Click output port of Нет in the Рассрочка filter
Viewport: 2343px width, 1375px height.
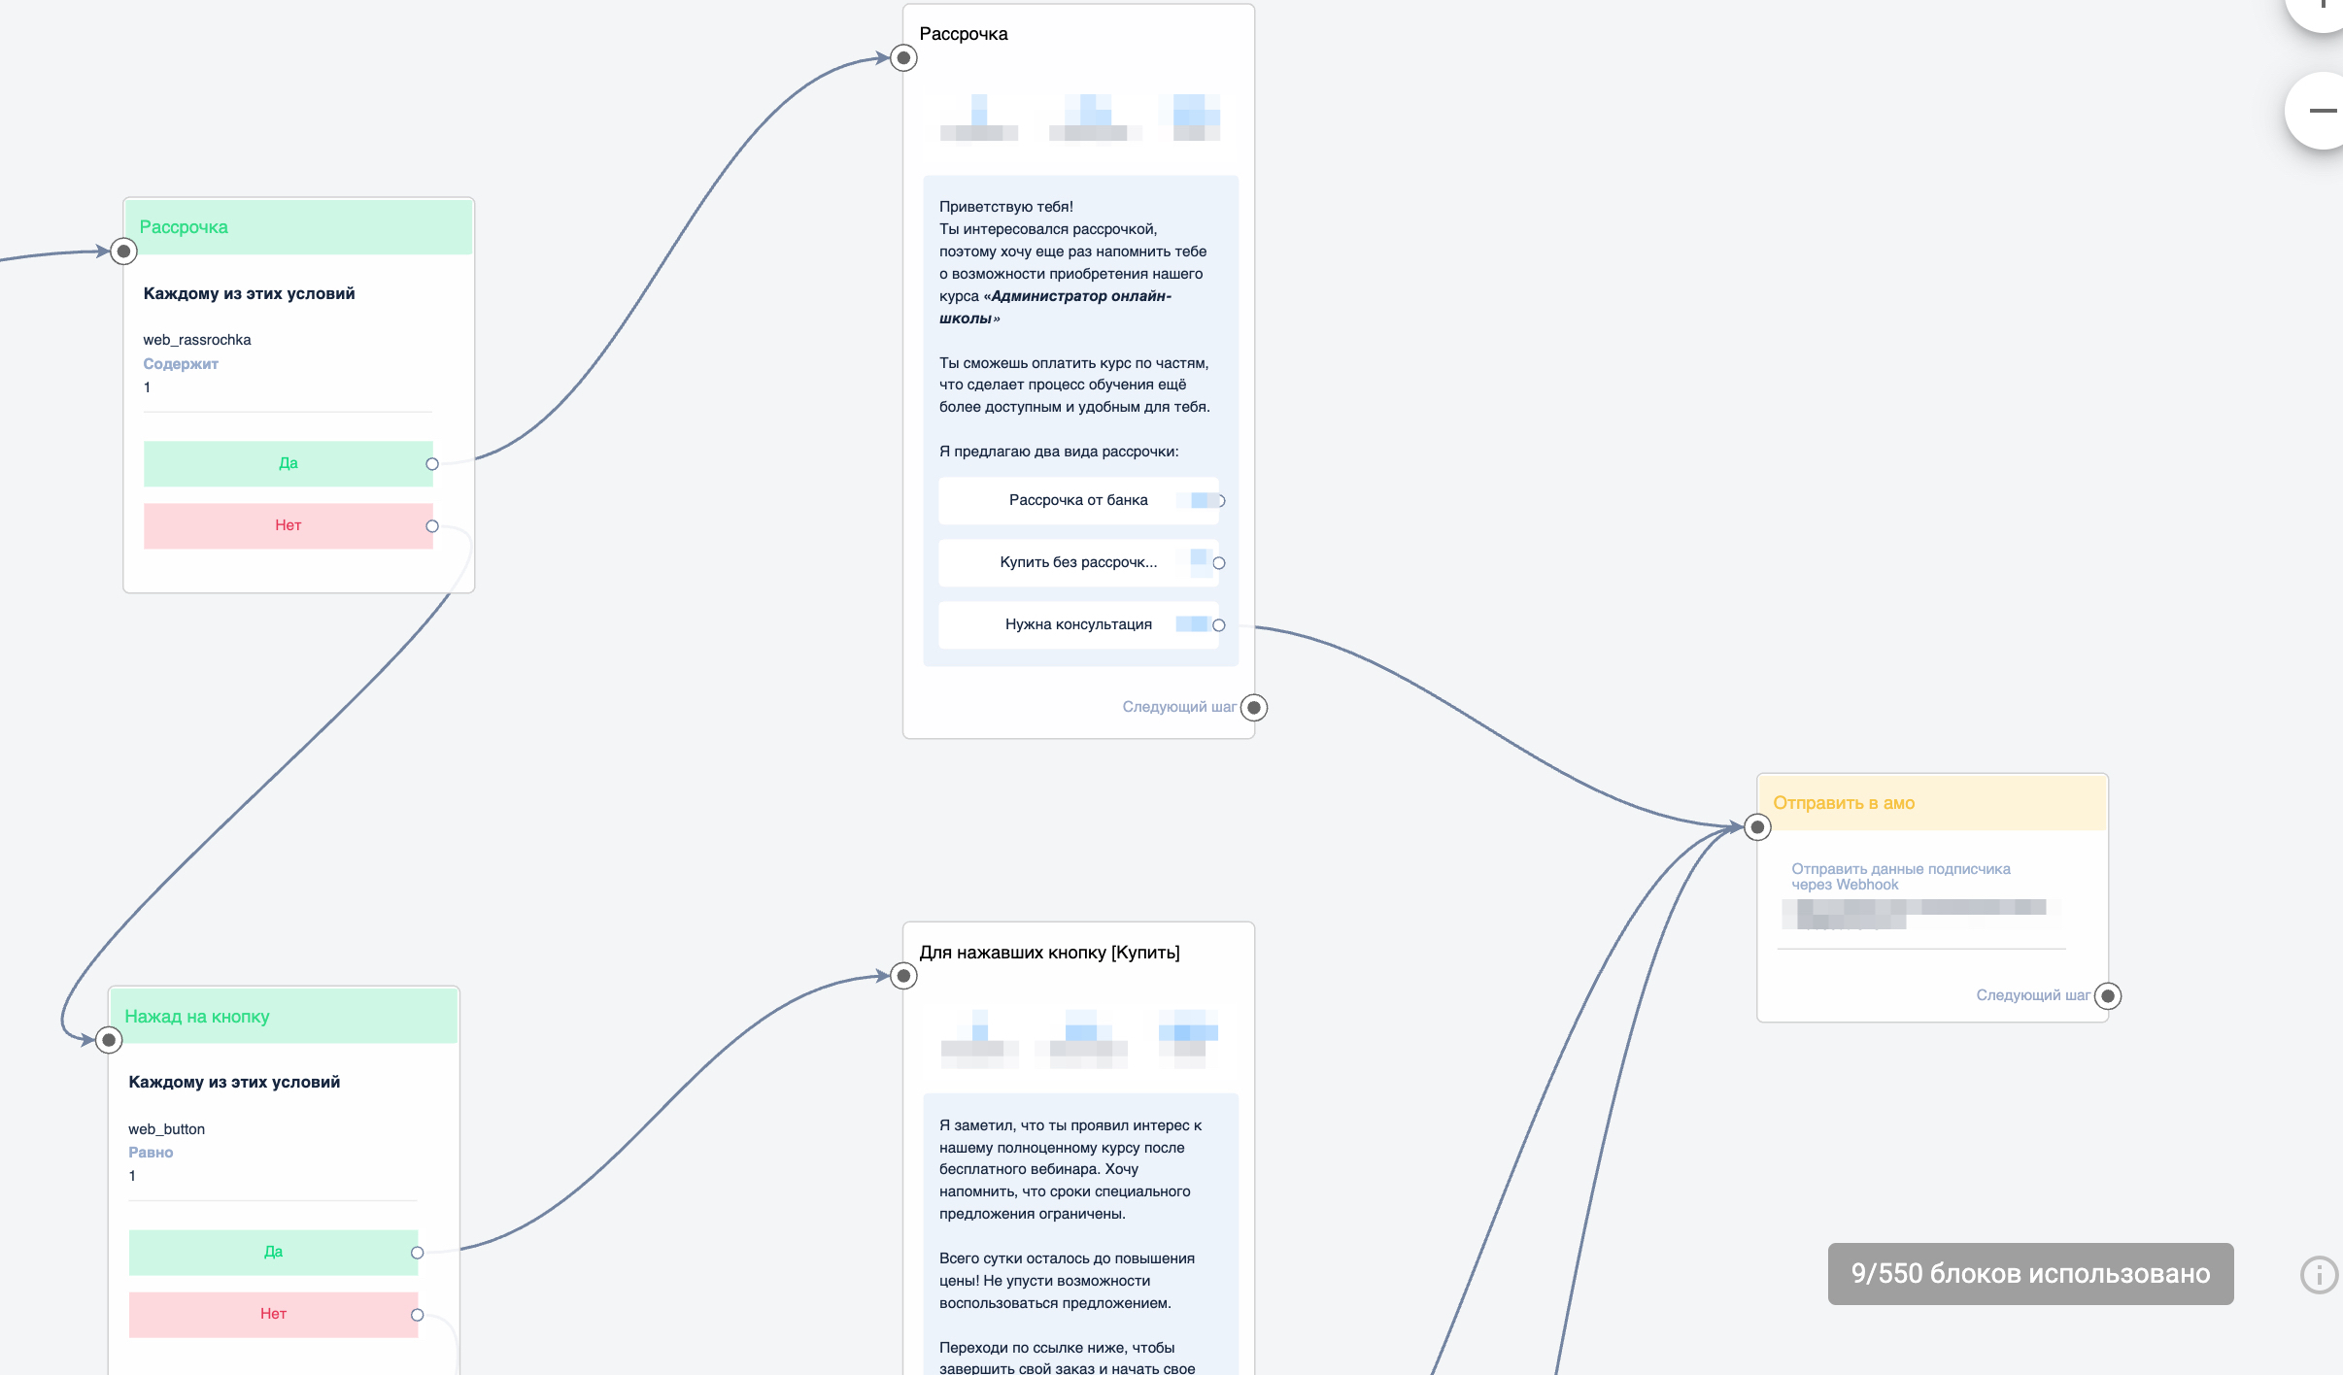coord(432,526)
